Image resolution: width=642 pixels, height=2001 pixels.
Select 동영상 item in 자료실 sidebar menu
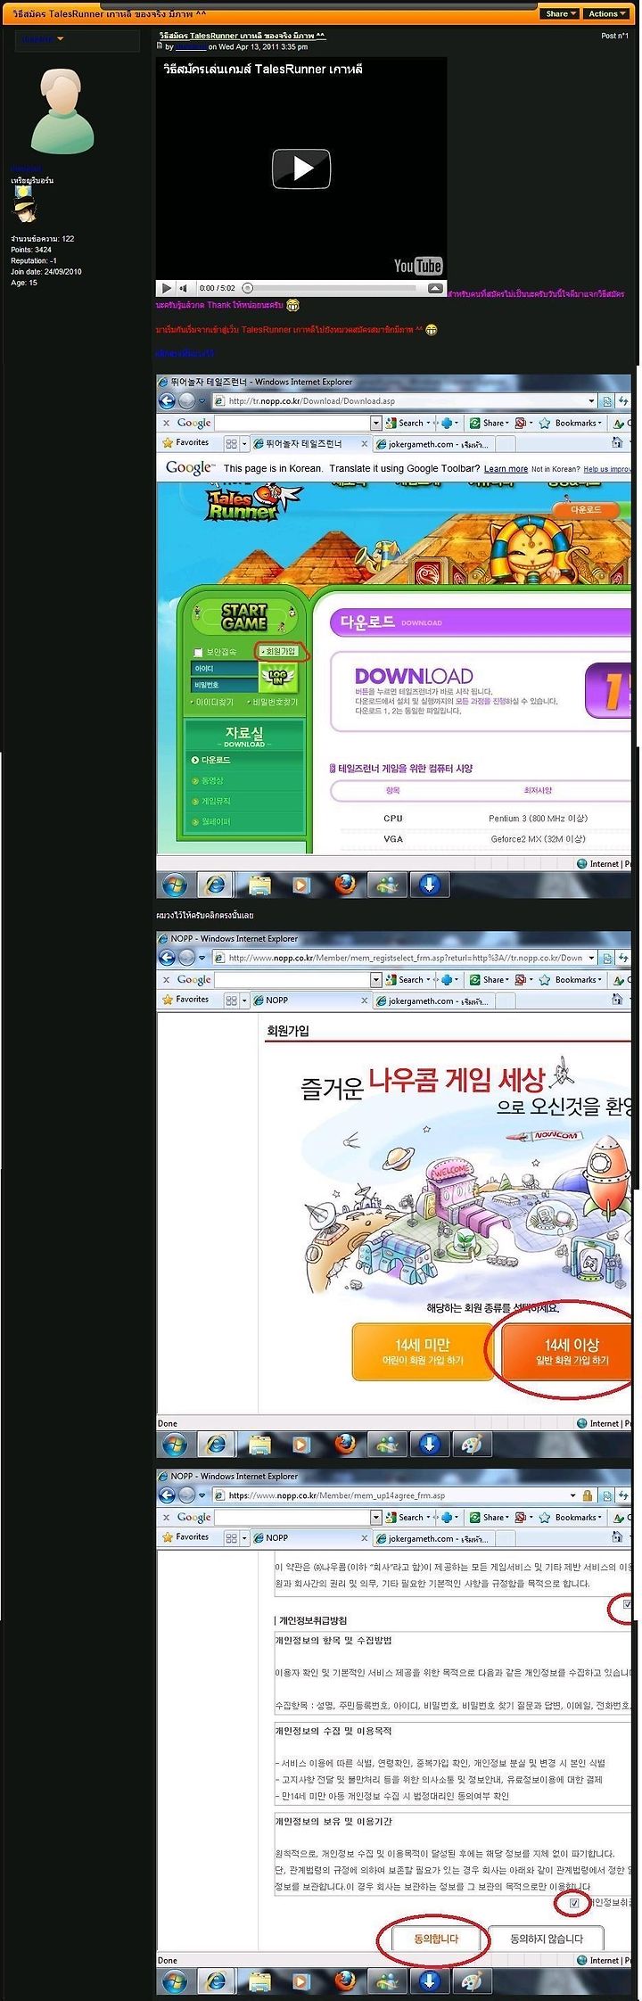pyautogui.click(x=211, y=780)
